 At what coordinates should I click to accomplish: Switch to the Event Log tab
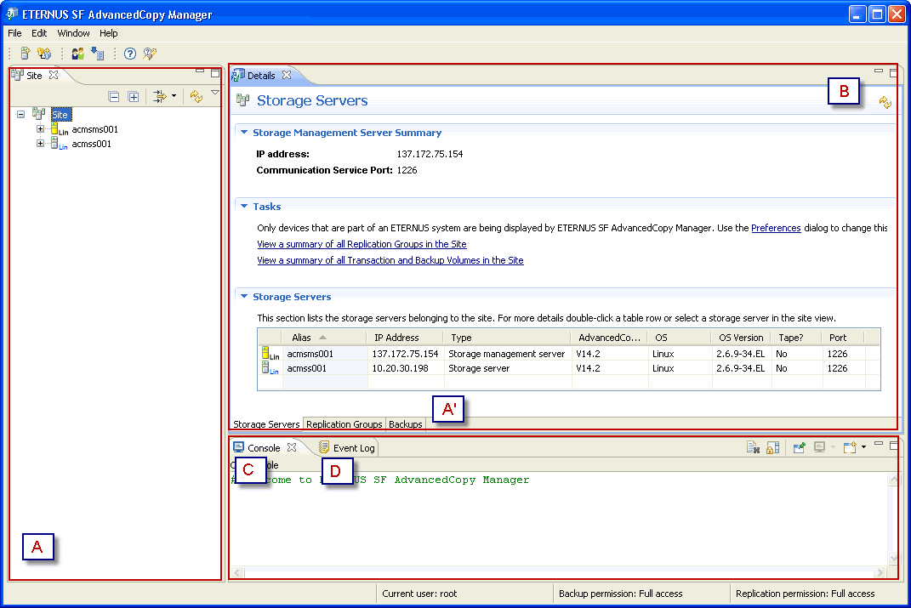click(347, 448)
